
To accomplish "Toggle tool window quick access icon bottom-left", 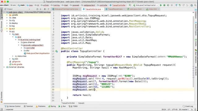I will 2,109.
